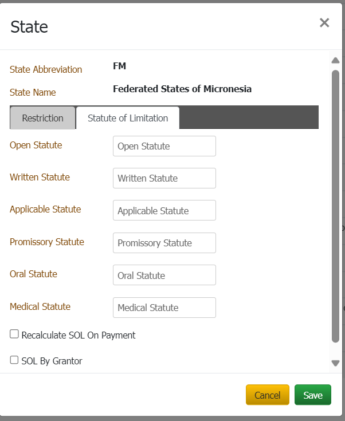Enable Recalculate SOL On Payment checkbox

point(14,334)
